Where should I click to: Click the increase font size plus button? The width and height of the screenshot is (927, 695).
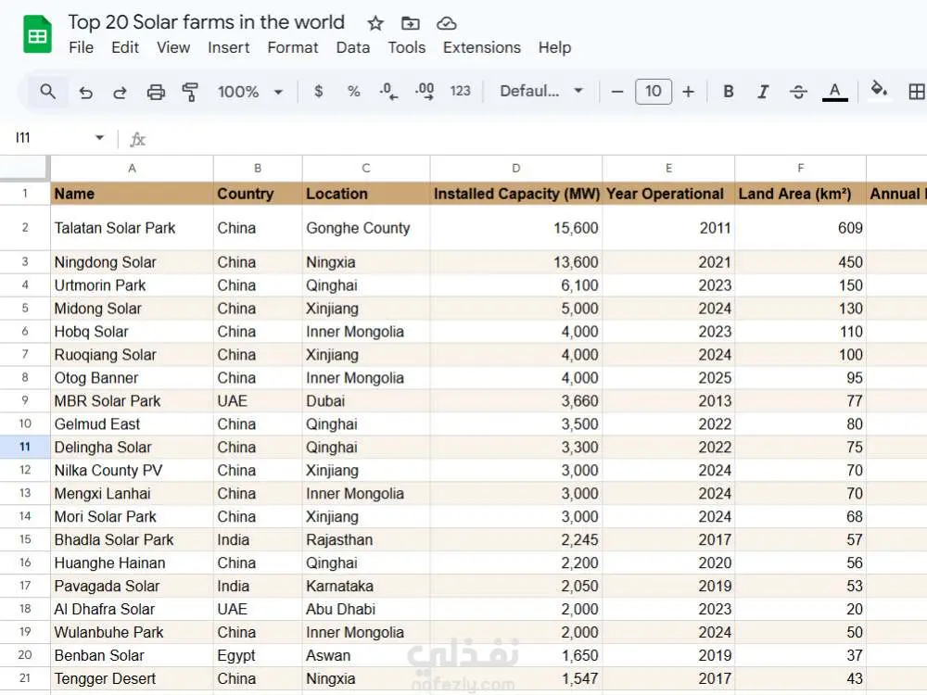click(x=688, y=92)
